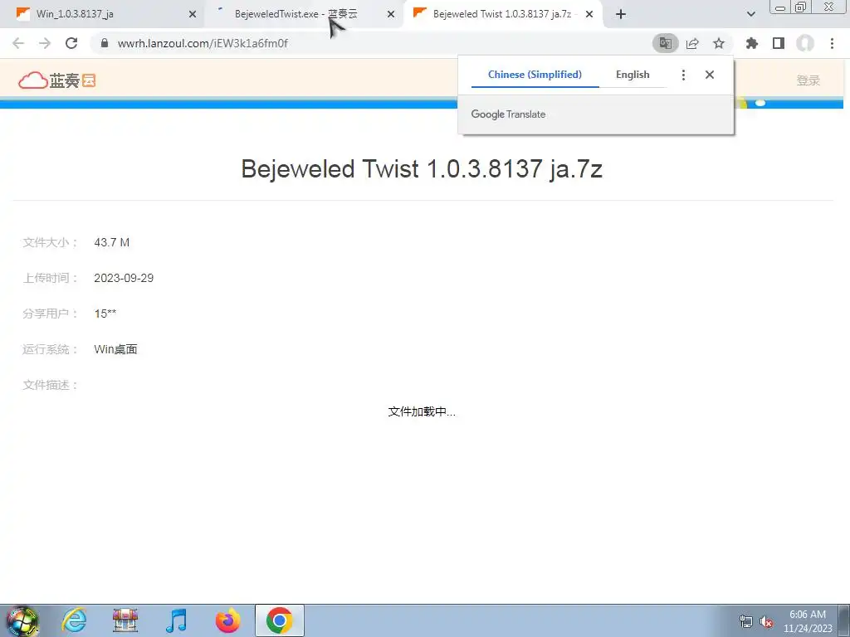Open the clock showing 6:06 AM
The width and height of the screenshot is (850, 637).
pyautogui.click(x=807, y=621)
